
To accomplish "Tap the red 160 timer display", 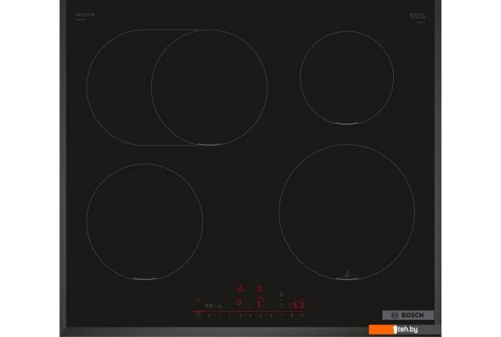I will point(297,305).
